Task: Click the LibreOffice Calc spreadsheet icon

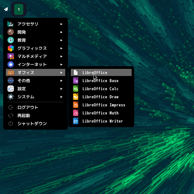Action: coord(76,89)
